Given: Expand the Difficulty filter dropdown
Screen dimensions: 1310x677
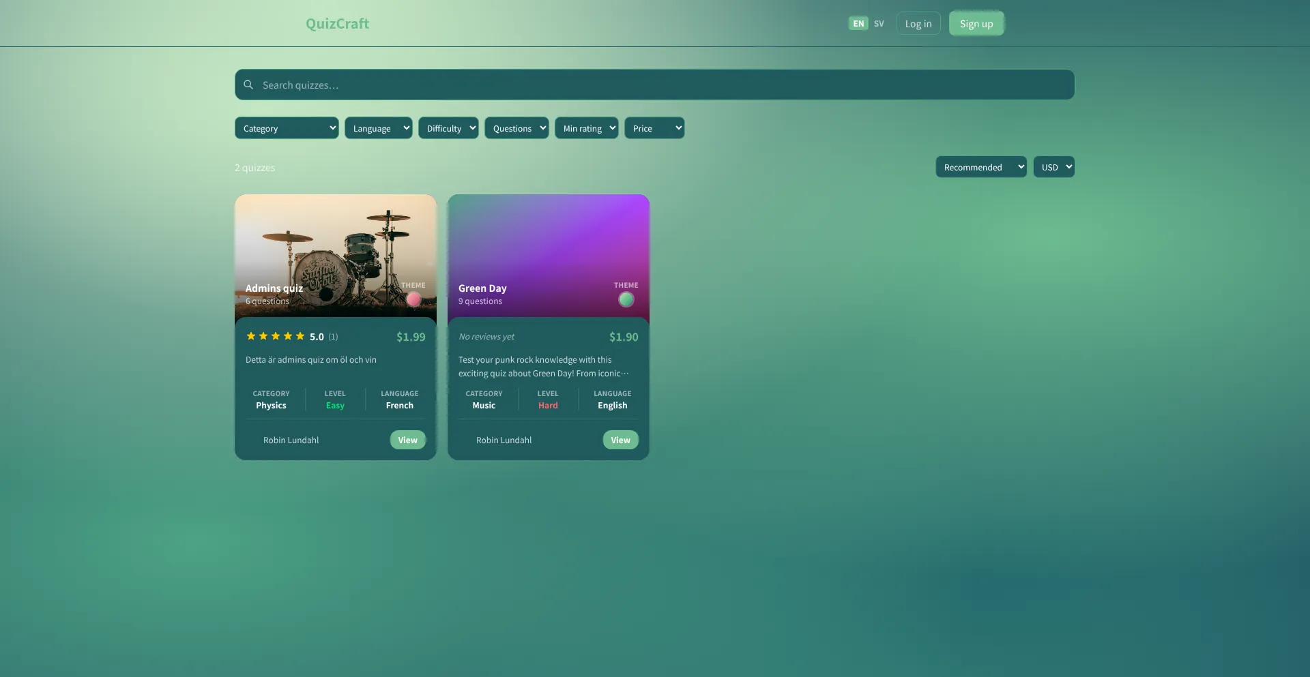Looking at the screenshot, I should click(x=448, y=128).
